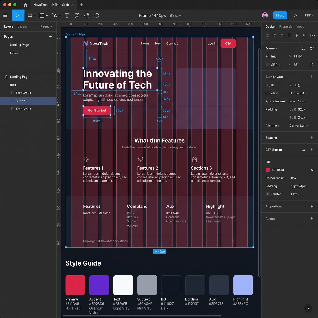318x318 pixels.
Task: Click the align bottom icon
Action: tap(304, 35)
